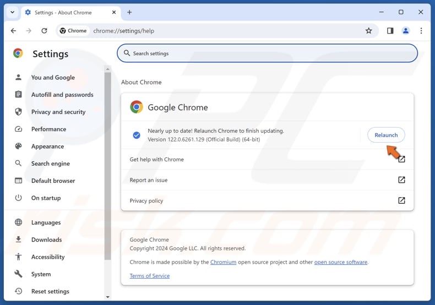Open the Terms of Service link
Image resolution: width=435 pixels, height=305 pixels.
150,276
